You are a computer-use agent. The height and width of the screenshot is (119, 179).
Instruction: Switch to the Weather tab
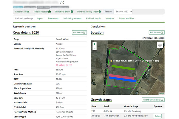pyautogui.click(x=110, y=18)
